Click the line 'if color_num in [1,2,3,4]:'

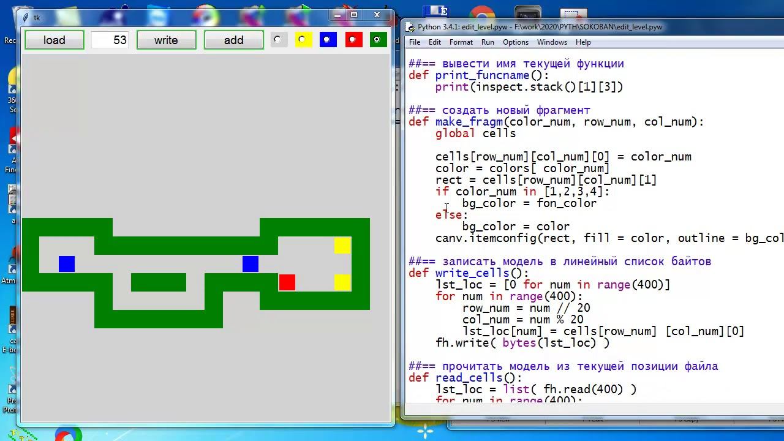(x=522, y=192)
